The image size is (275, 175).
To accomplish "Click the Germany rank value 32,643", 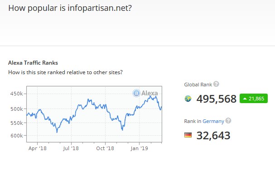I will 213,136.
